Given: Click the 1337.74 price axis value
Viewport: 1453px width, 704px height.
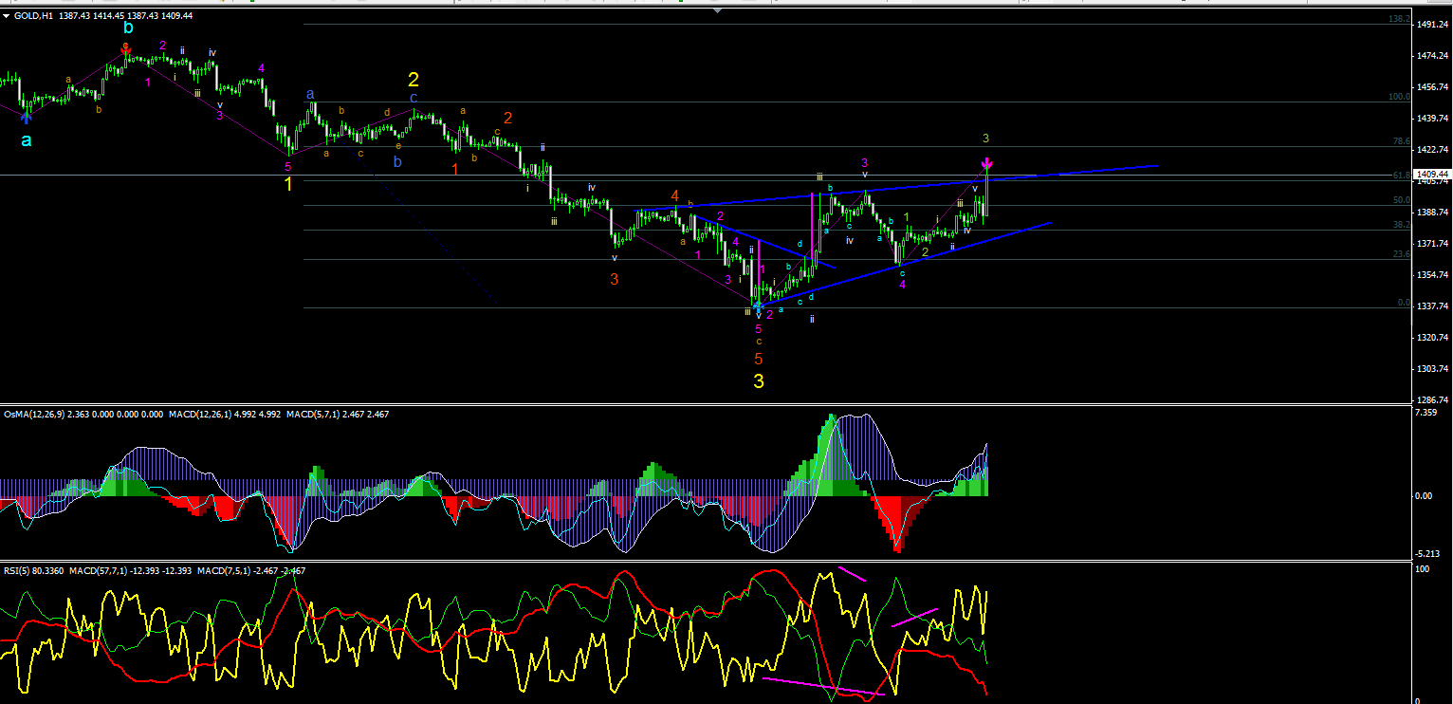Looking at the screenshot, I should click(1433, 306).
